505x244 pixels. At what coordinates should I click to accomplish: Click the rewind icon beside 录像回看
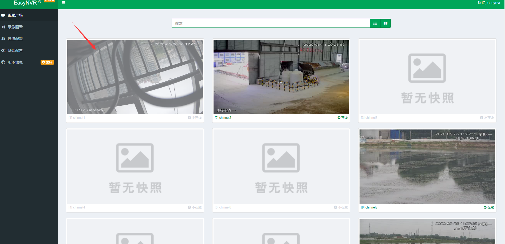coord(3,27)
